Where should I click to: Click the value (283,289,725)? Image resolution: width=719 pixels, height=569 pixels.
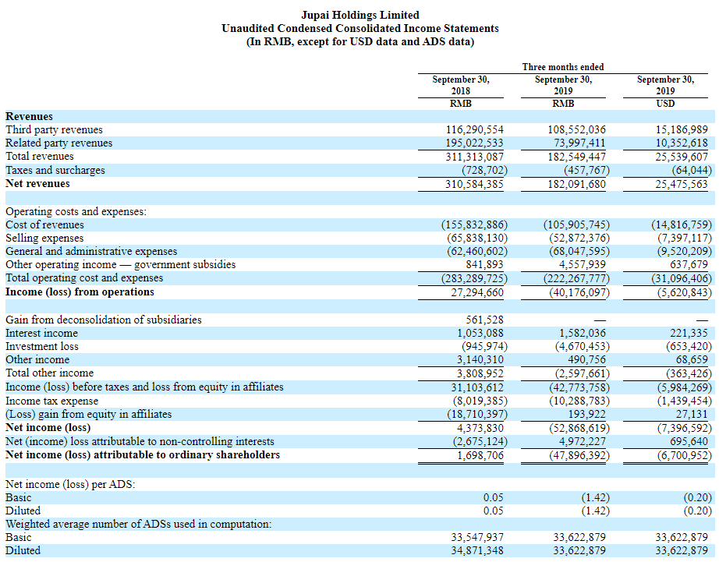coord(475,278)
